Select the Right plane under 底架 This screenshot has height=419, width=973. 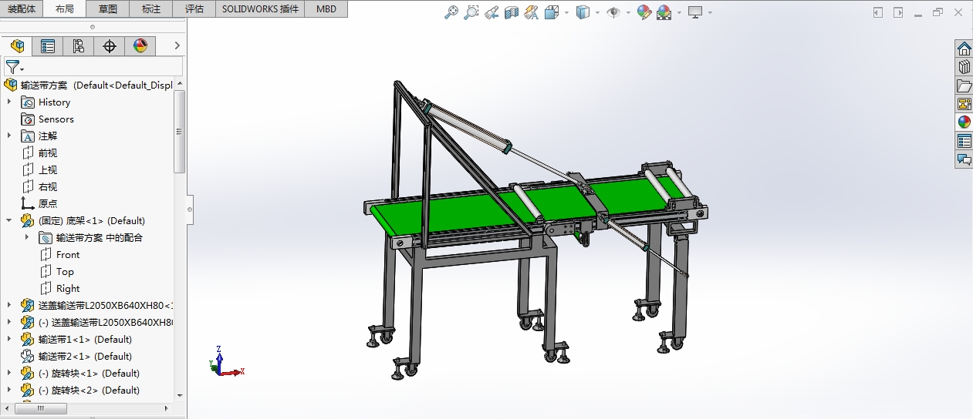pyautogui.click(x=59, y=288)
